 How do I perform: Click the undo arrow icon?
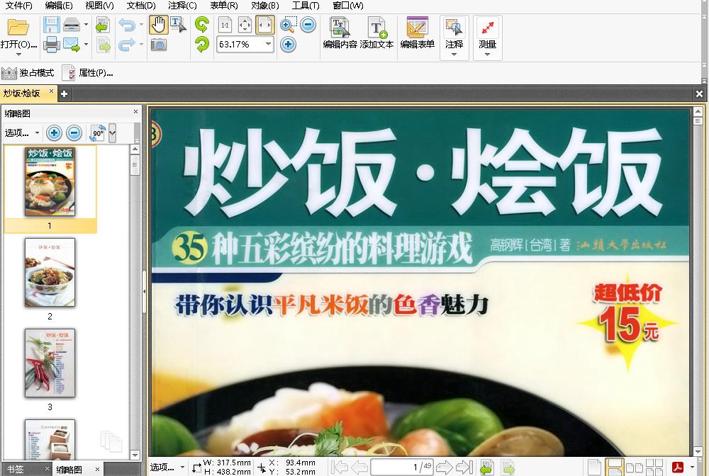(126, 25)
